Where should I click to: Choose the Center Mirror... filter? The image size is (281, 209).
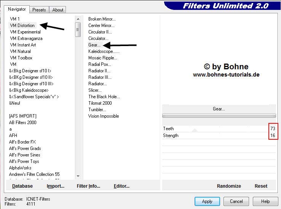[x=101, y=26]
